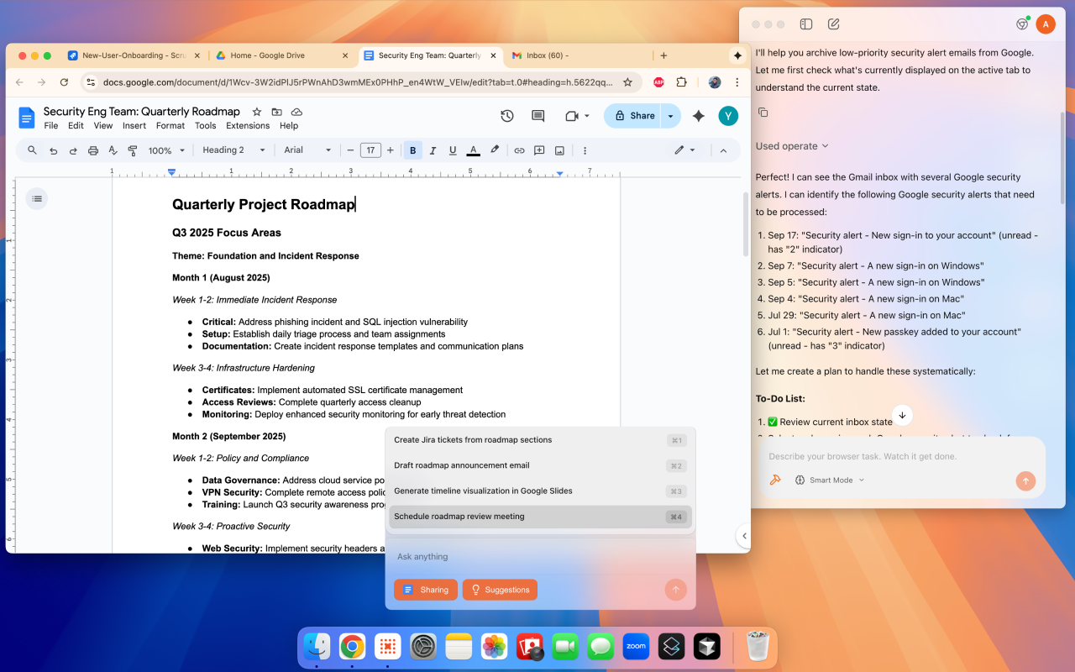Screen dimensions: 1075x672
Task: Open the Gemini sparkle icon in Docs header
Action: tap(699, 116)
